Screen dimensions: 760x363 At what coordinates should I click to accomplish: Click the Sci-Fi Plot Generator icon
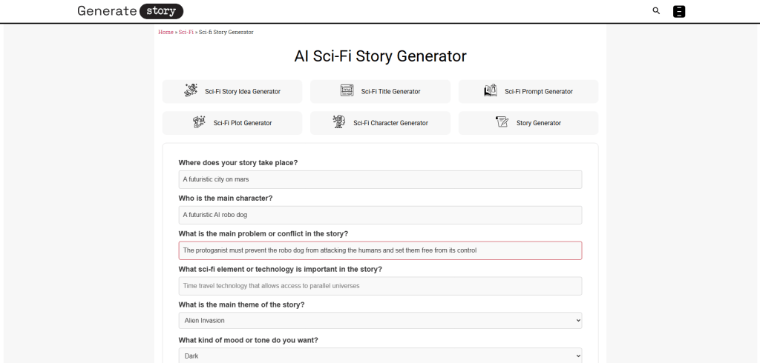199,122
